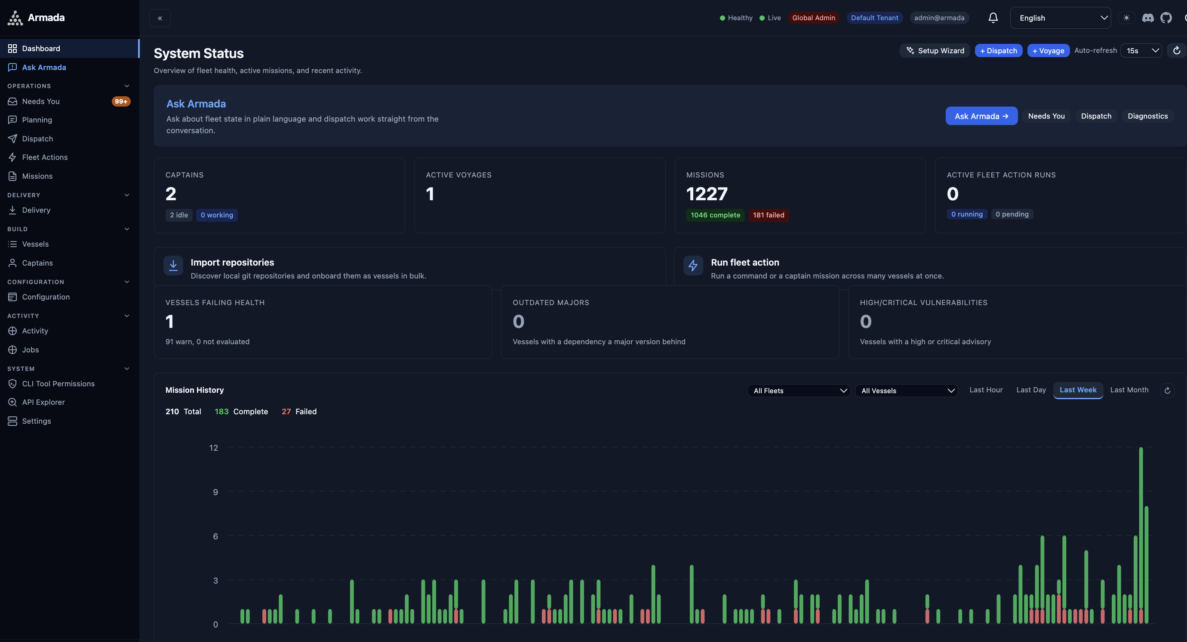The height and width of the screenshot is (642, 1187).
Task: Click the Run fleet action lightning icon
Action: (693, 266)
